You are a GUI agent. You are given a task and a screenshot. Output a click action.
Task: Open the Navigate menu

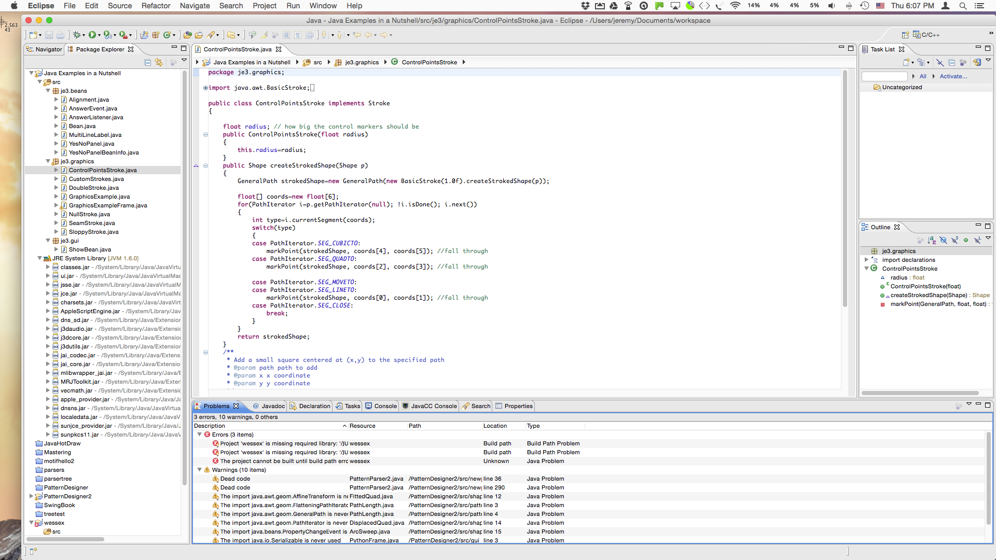click(195, 6)
